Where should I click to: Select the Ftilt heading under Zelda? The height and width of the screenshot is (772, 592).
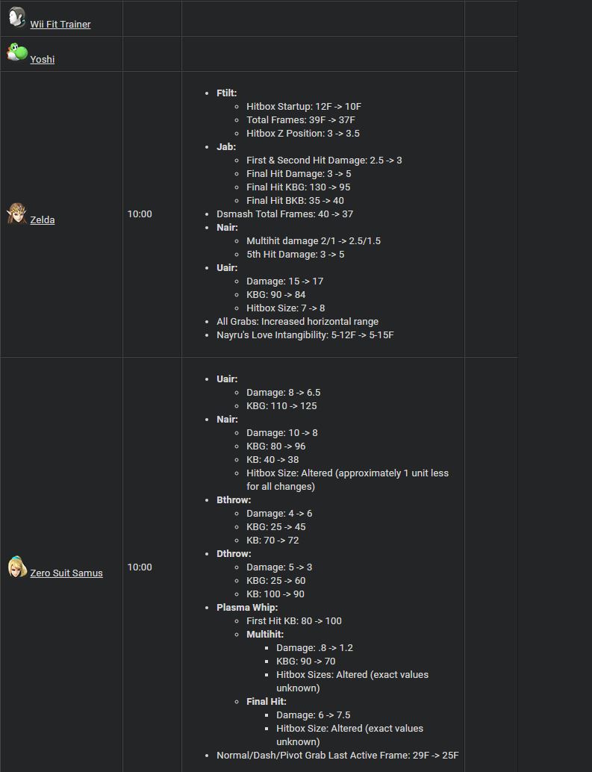[226, 93]
